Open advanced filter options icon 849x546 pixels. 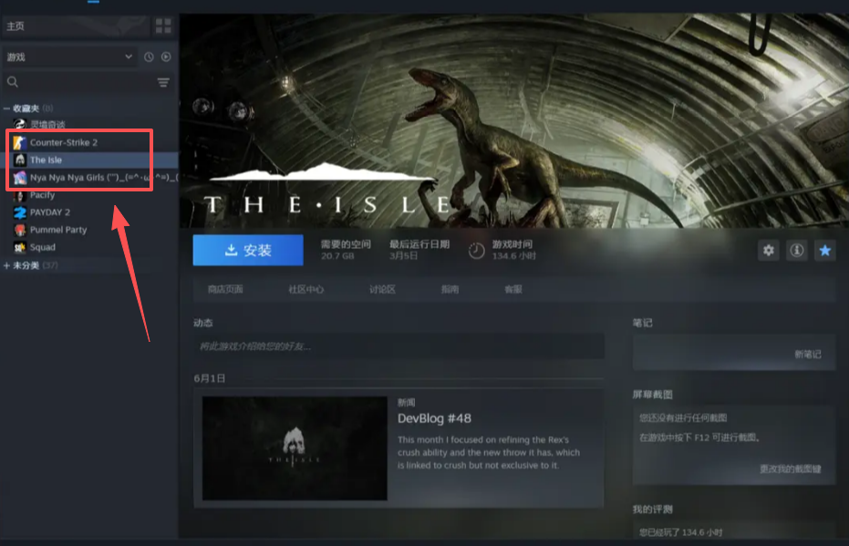pyautogui.click(x=163, y=82)
